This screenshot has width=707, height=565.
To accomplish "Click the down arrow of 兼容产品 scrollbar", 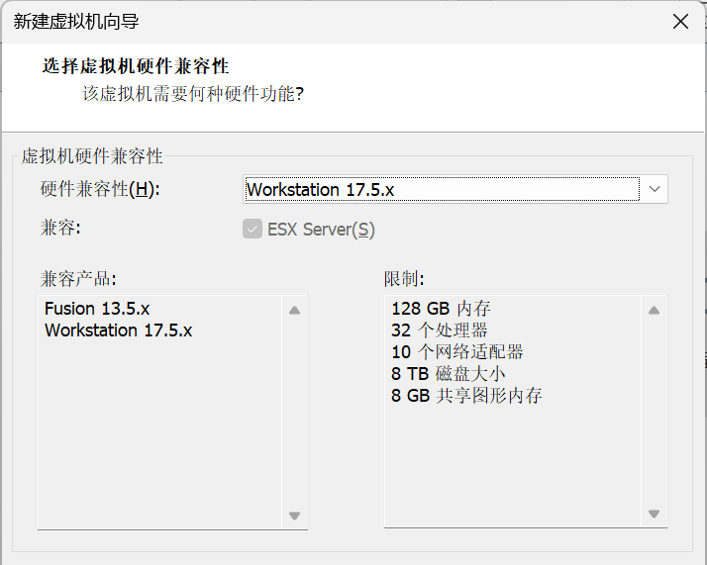I will point(294,516).
